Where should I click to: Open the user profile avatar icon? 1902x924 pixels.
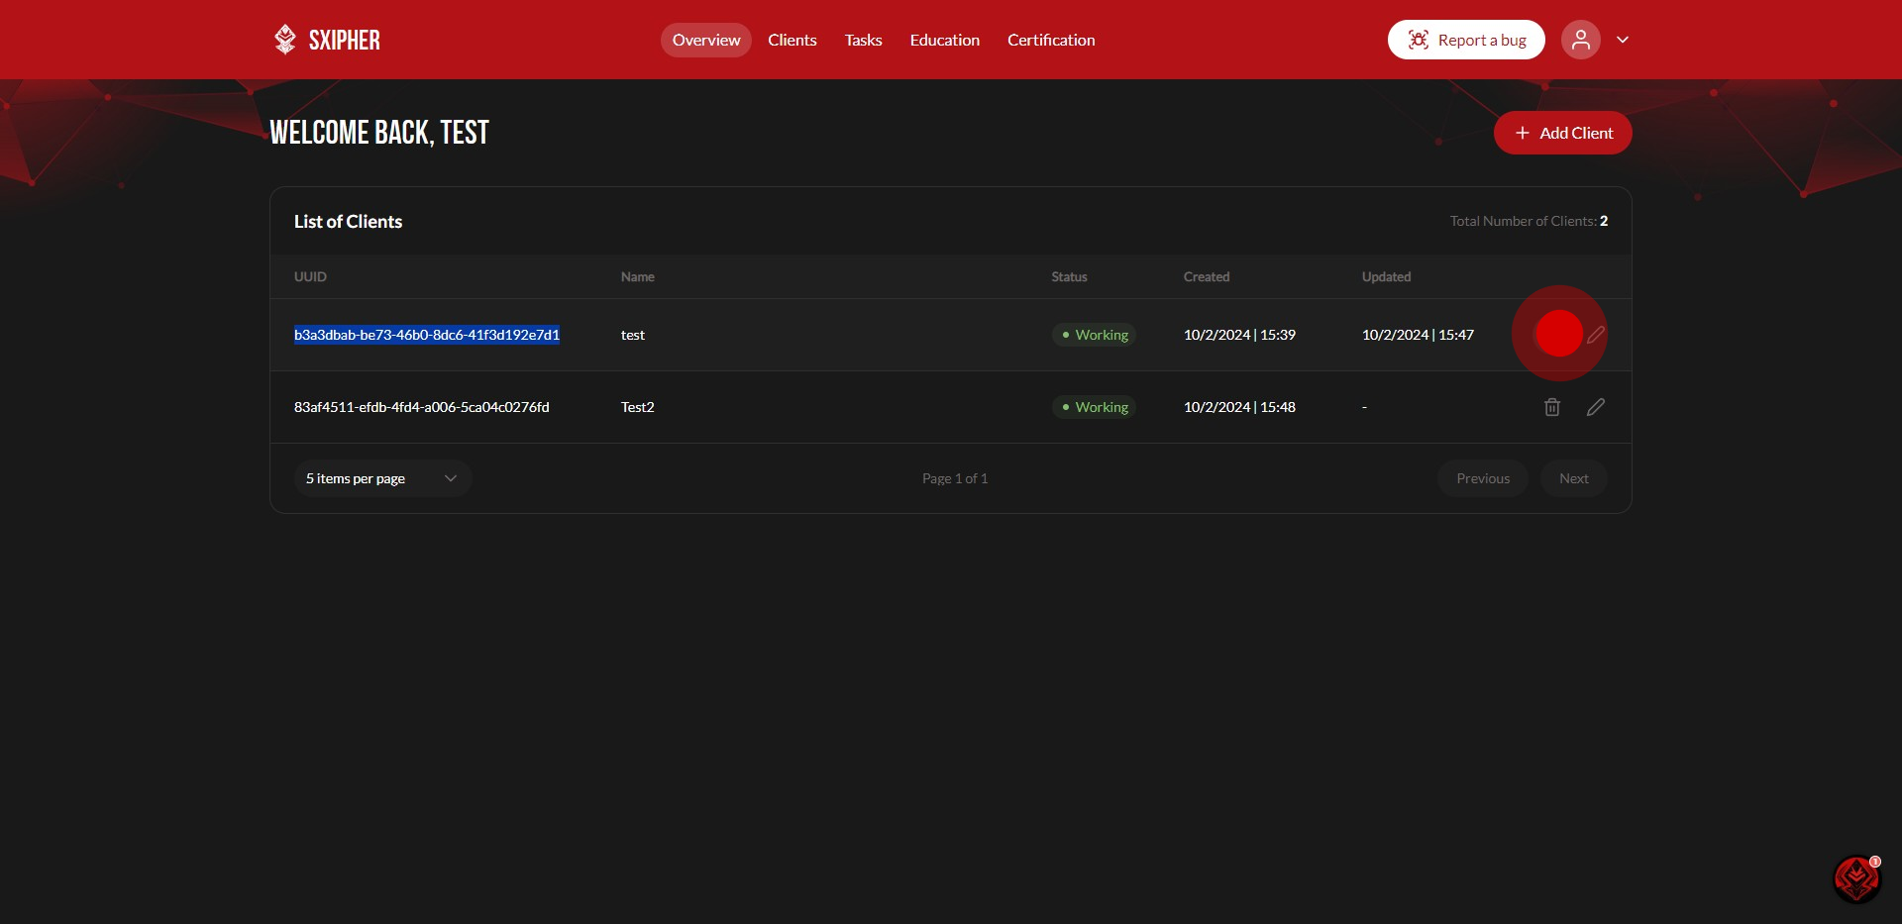click(1580, 40)
